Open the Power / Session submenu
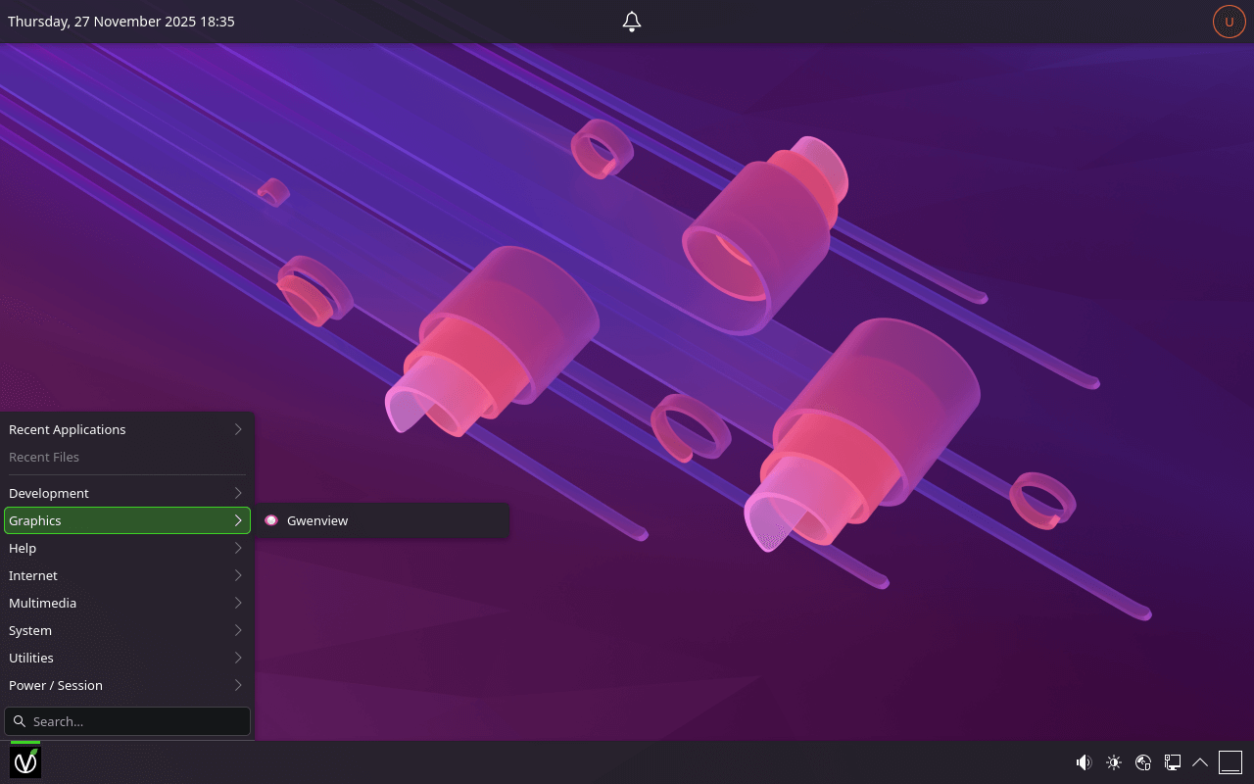The width and height of the screenshot is (1254, 784). point(126,685)
